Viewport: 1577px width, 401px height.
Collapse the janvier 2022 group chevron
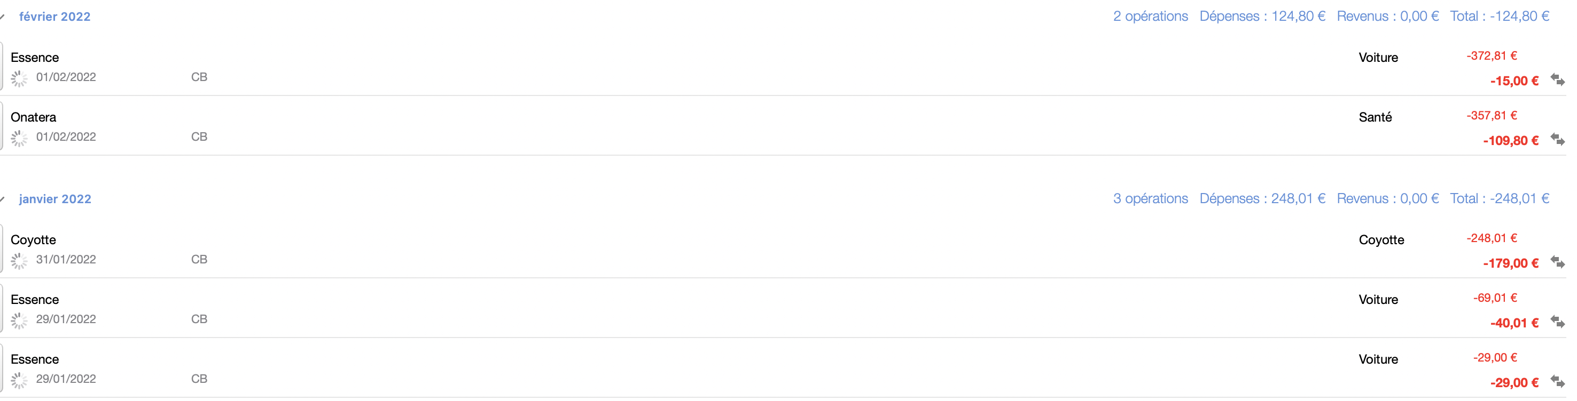(x=3, y=199)
